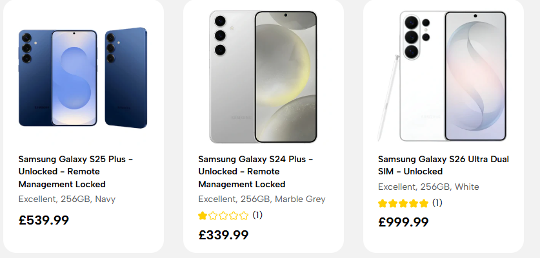Image resolution: width=540 pixels, height=258 pixels.
Task: Open the S24 Plus review count (1)
Action: pos(257,216)
